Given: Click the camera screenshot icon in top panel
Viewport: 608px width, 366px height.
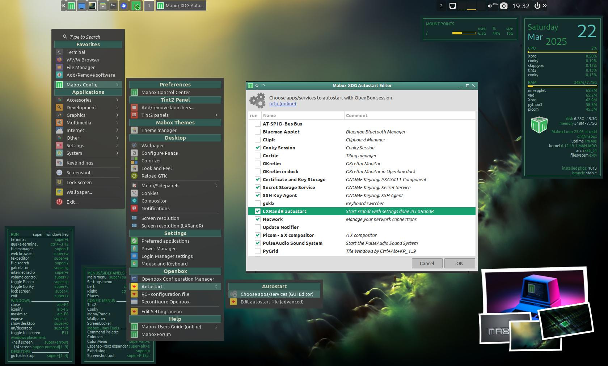Looking at the screenshot, I should click(504, 6).
